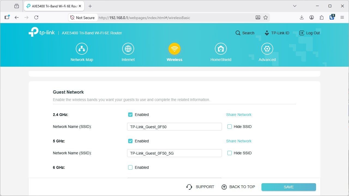
Task: Click the TP-Link ID icon
Action: (267, 33)
